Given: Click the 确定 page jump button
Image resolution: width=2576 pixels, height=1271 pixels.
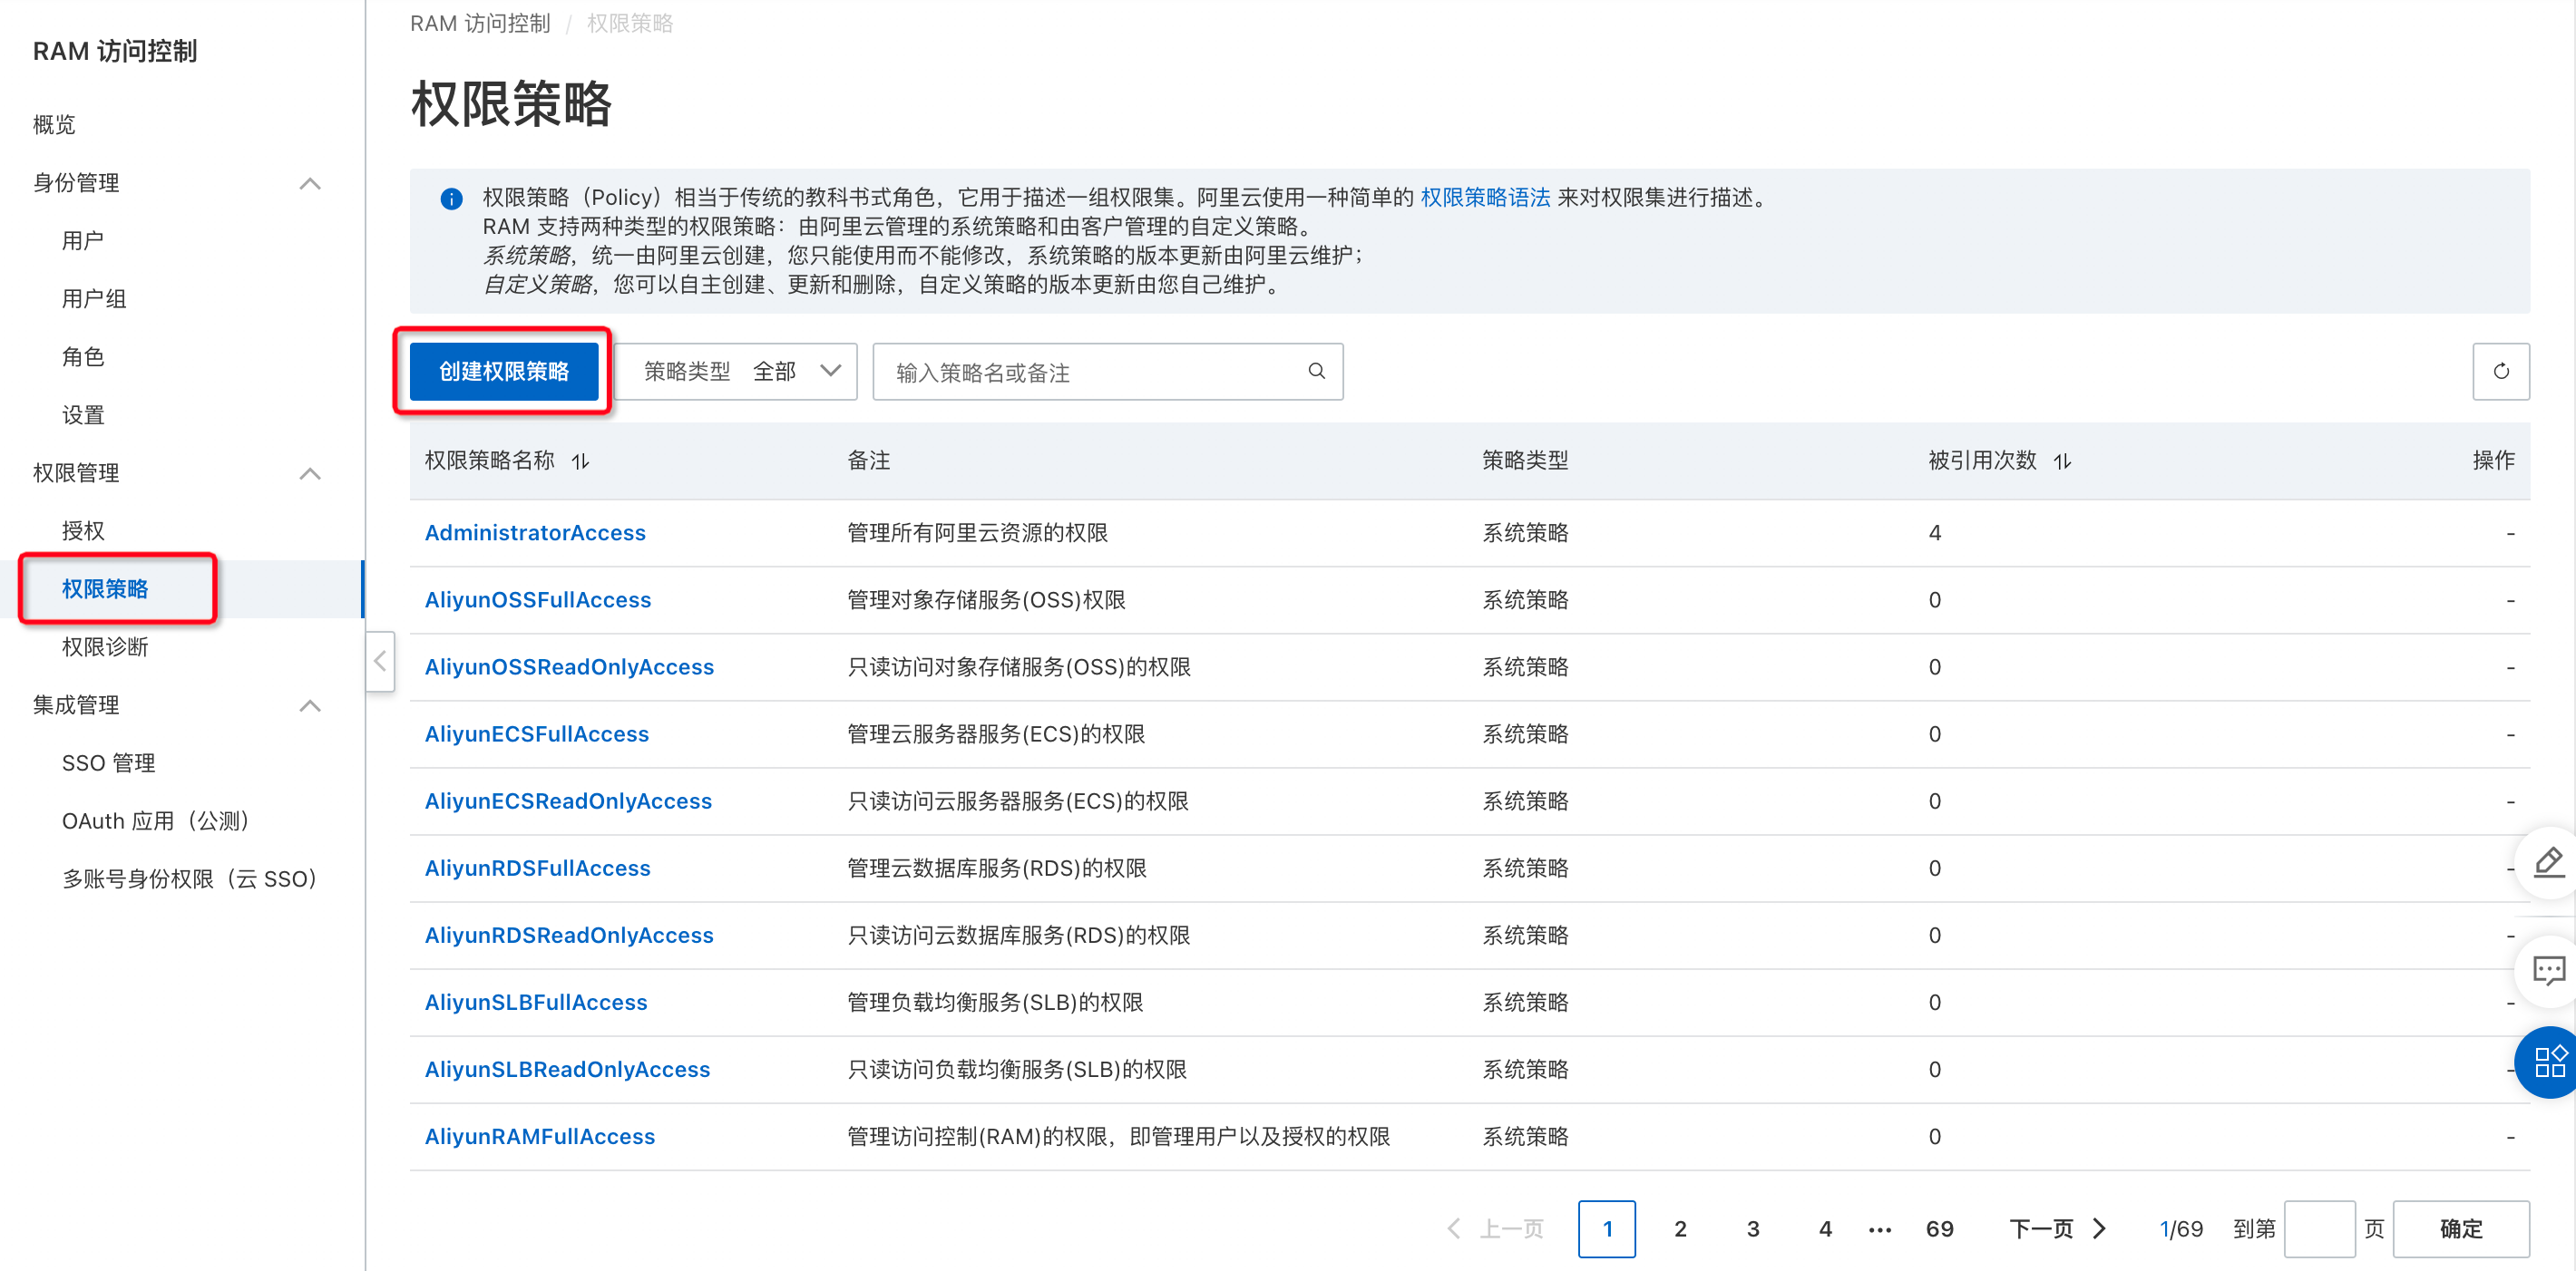Looking at the screenshot, I should 2461,1228.
